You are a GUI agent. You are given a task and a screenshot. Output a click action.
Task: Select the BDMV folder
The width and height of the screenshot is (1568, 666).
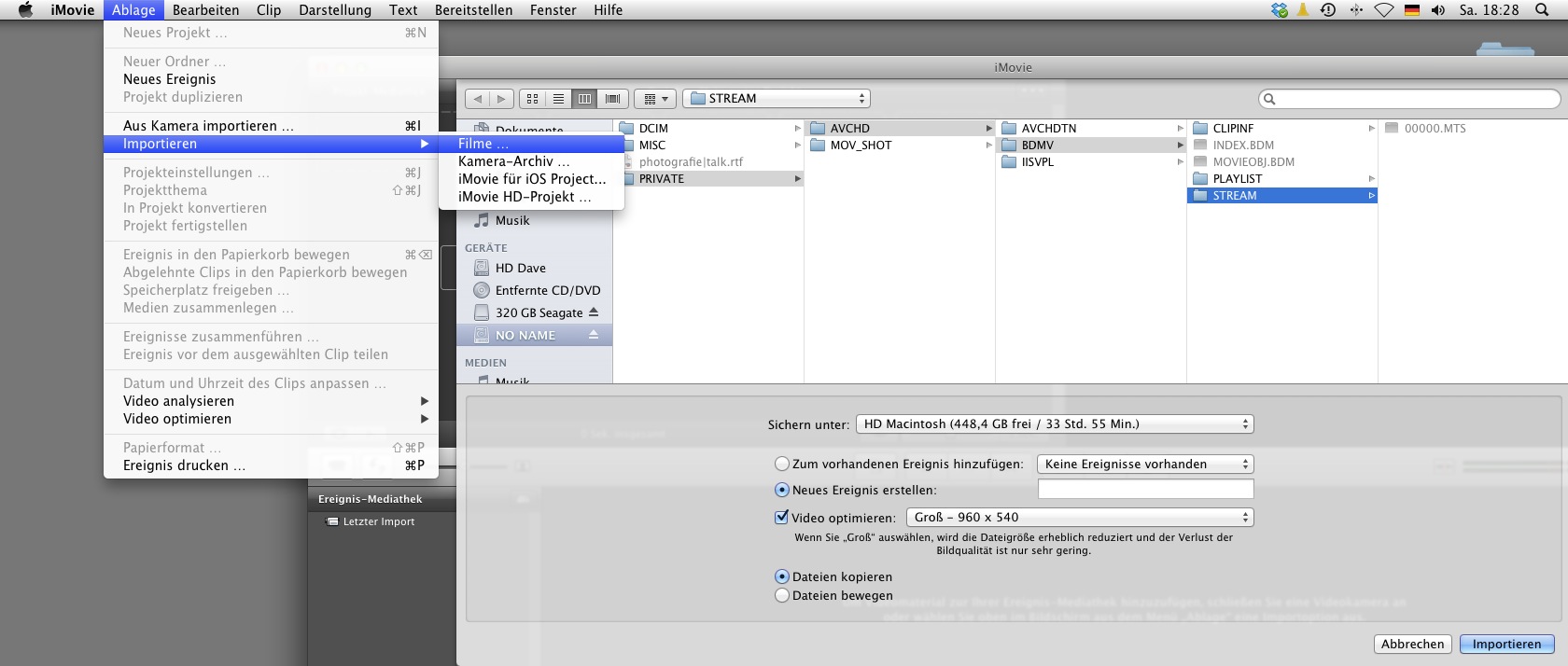(1091, 146)
